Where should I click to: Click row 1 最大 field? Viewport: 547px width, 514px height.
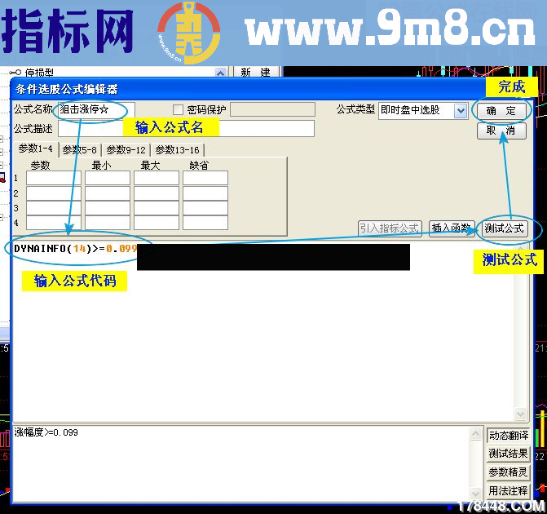point(157,178)
